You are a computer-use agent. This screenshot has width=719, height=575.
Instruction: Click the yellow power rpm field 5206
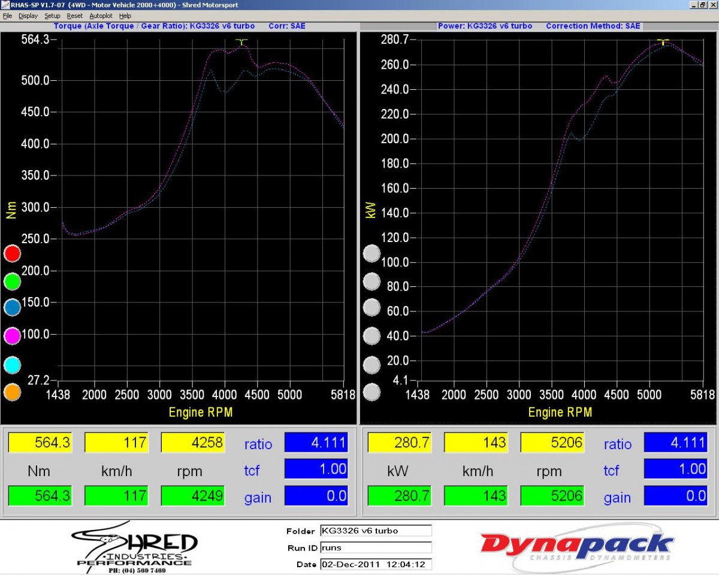click(x=552, y=443)
